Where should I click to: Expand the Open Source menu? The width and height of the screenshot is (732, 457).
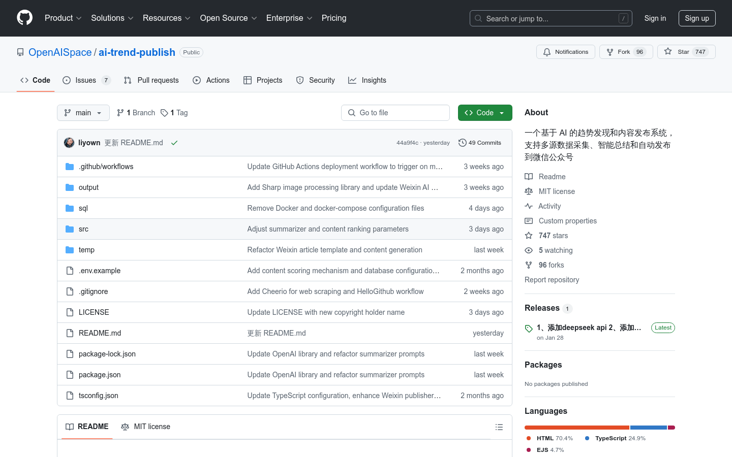[x=229, y=18]
